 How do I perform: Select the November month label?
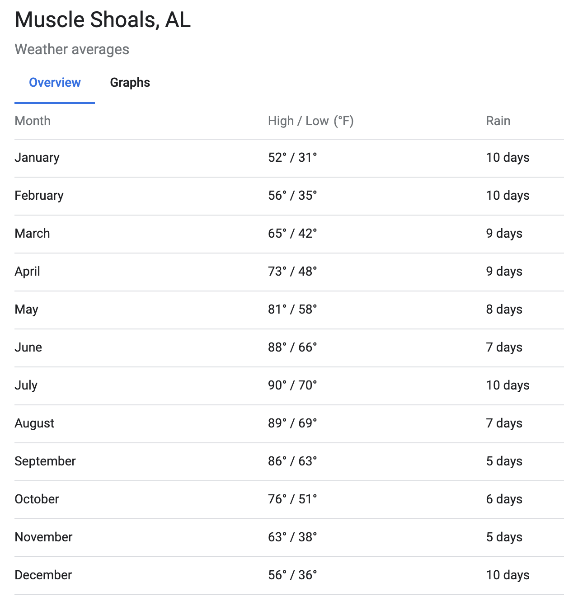(x=43, y=537)
